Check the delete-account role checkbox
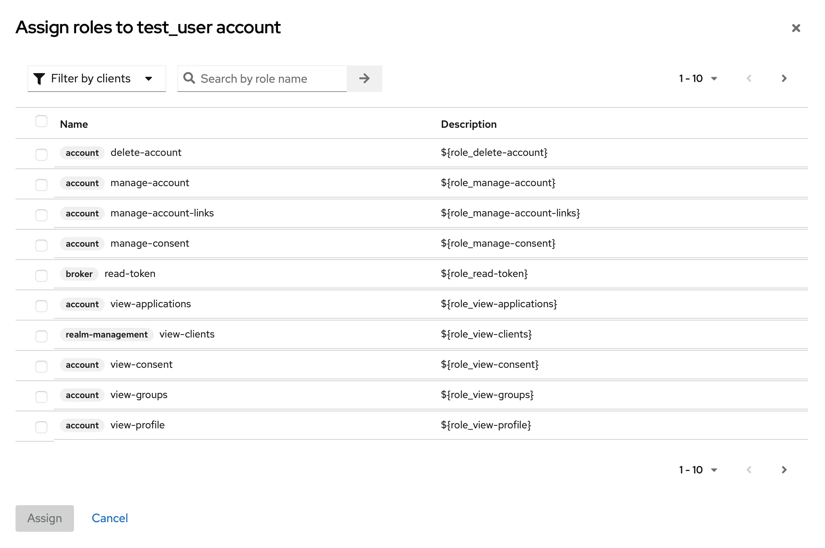The width and height of the screenshot is (825, 548). tap(41, 154)
